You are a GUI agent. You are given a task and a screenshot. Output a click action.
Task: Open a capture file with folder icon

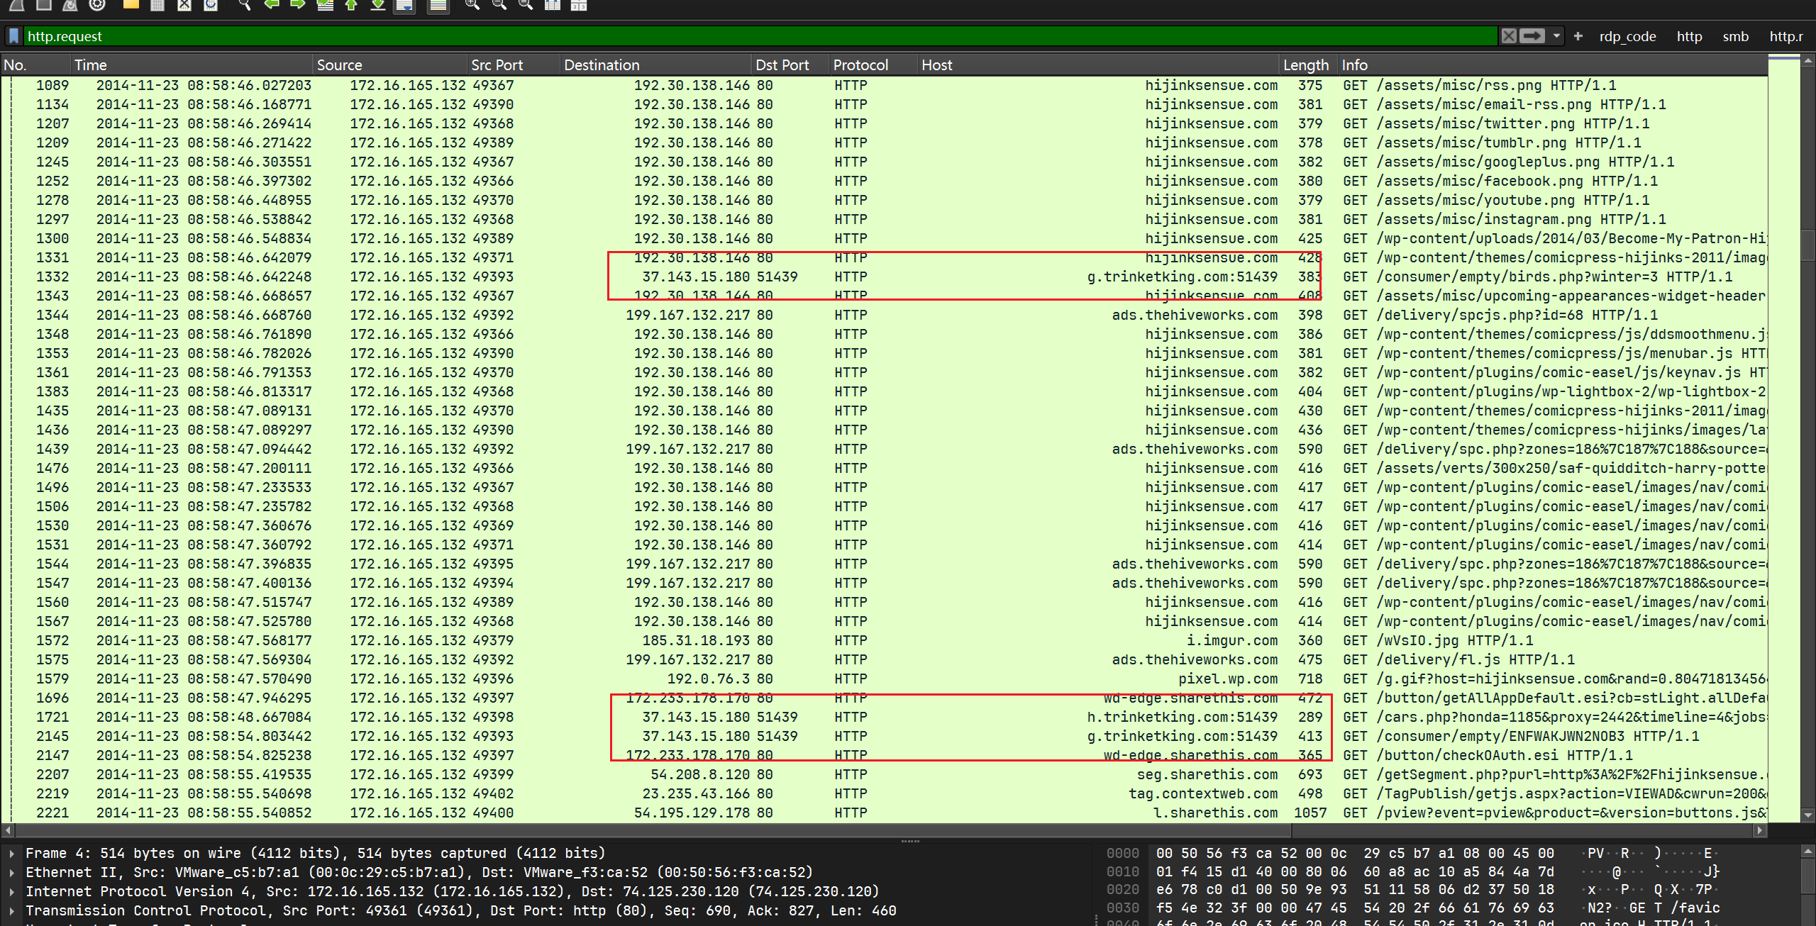[131, 5]
